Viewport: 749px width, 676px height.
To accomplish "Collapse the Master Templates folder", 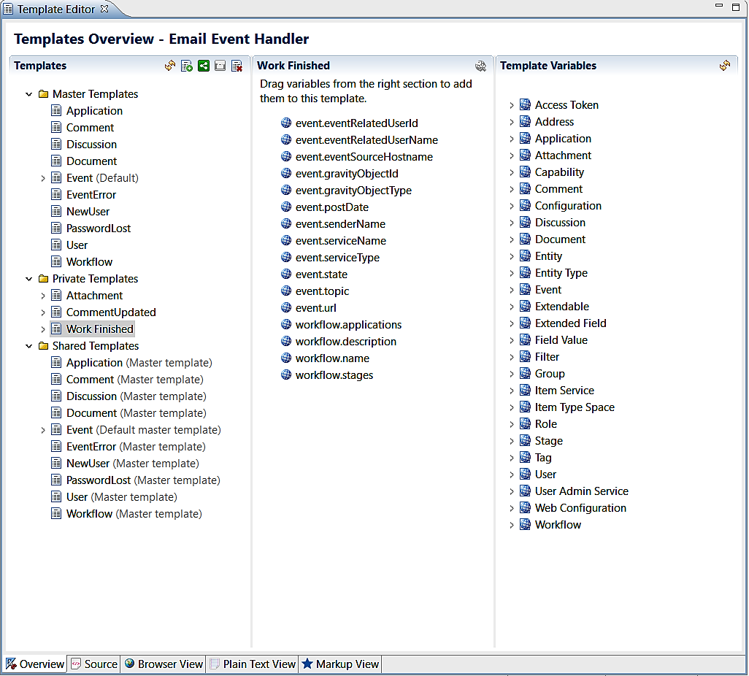I will [29, 94].
